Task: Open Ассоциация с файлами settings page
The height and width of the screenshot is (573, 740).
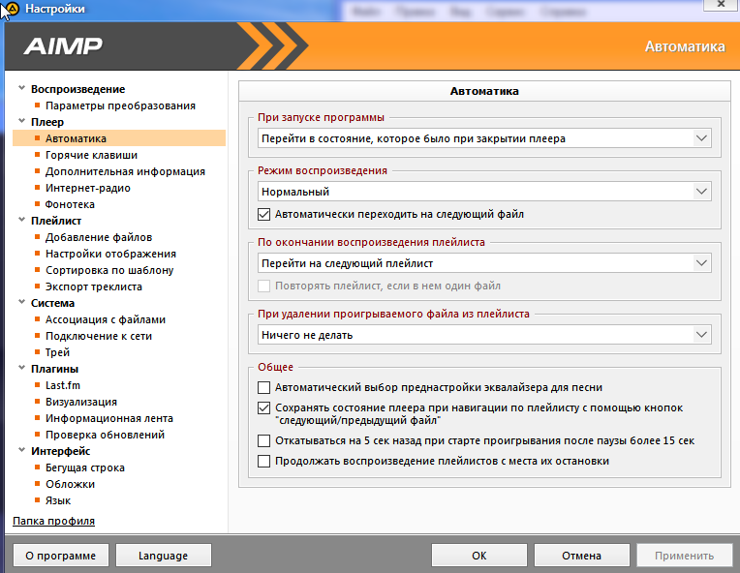Action: [106, 319]
